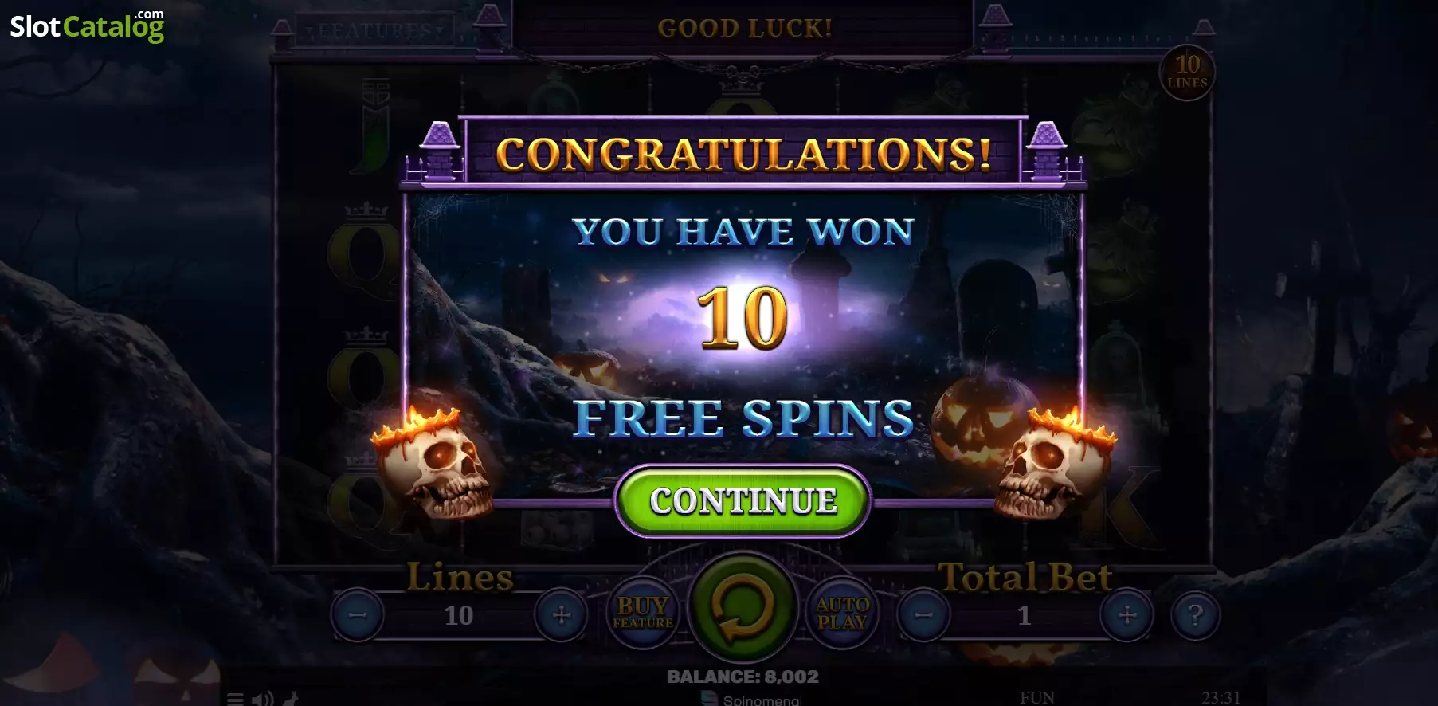Toggle rabbit turbo spin mode
Image resolution: width=1438 pixels, height=706 pixels.
click(x=292, y=700)
